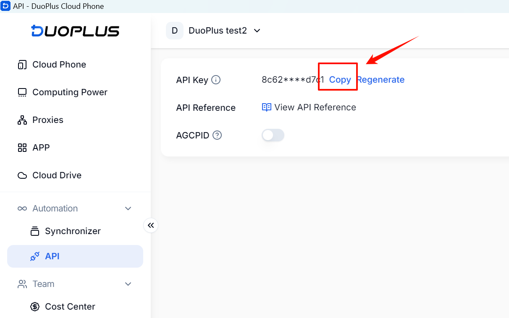The width and height of the screenshot is (509, 318).
Task: Click the info icon beside API Key
Action: click(216, 80)
